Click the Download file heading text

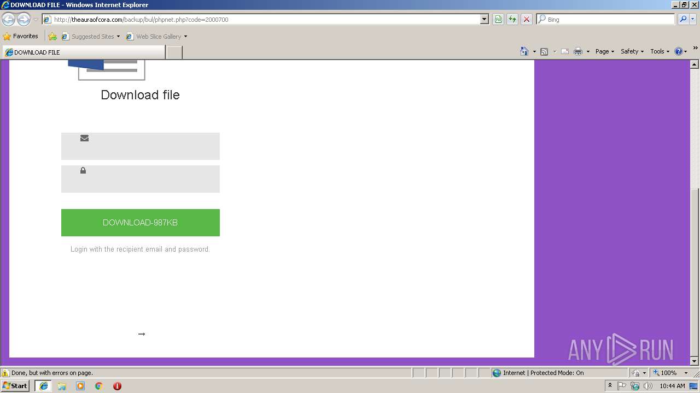(x=140, y=95)
